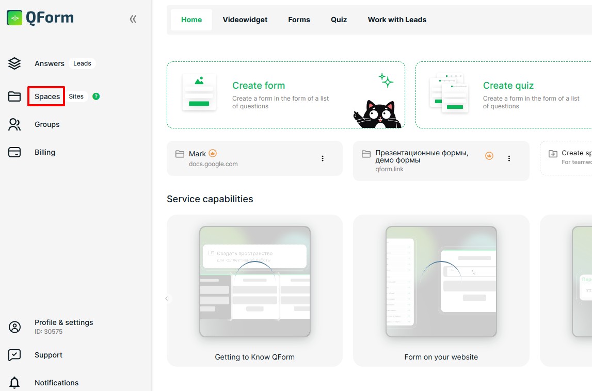The height and width of the screenshot is (391, 592).
Task: Open the Work with Leads tab
Action: point(397,20)
